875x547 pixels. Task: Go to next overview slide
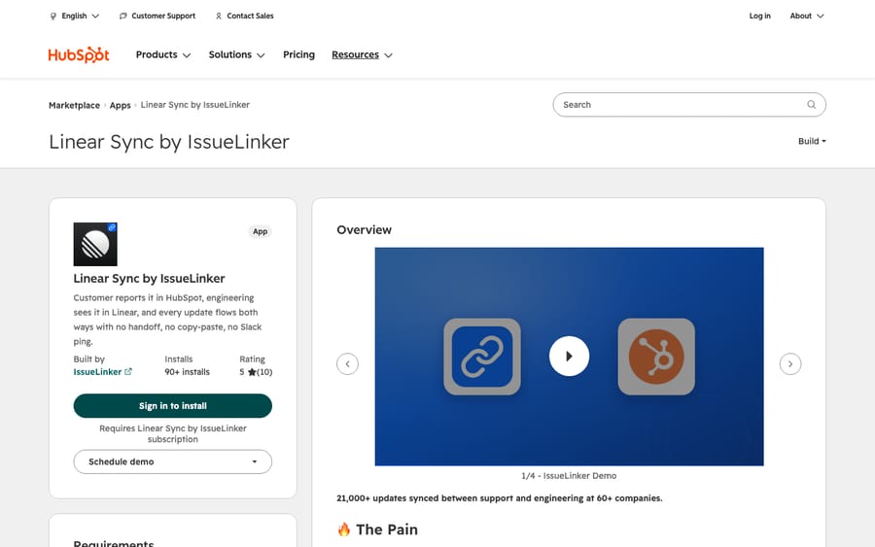pos(790,364)
